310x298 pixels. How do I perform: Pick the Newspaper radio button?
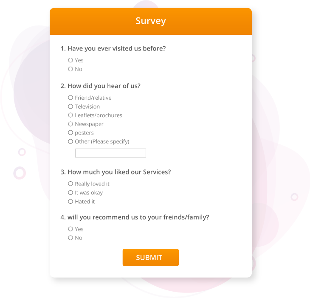pyautogui.click(x=70, y=124)
